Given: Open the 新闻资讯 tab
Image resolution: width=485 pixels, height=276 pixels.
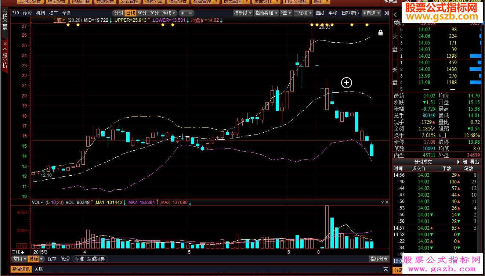Looking at the screenshot, I should pos(21,269).
